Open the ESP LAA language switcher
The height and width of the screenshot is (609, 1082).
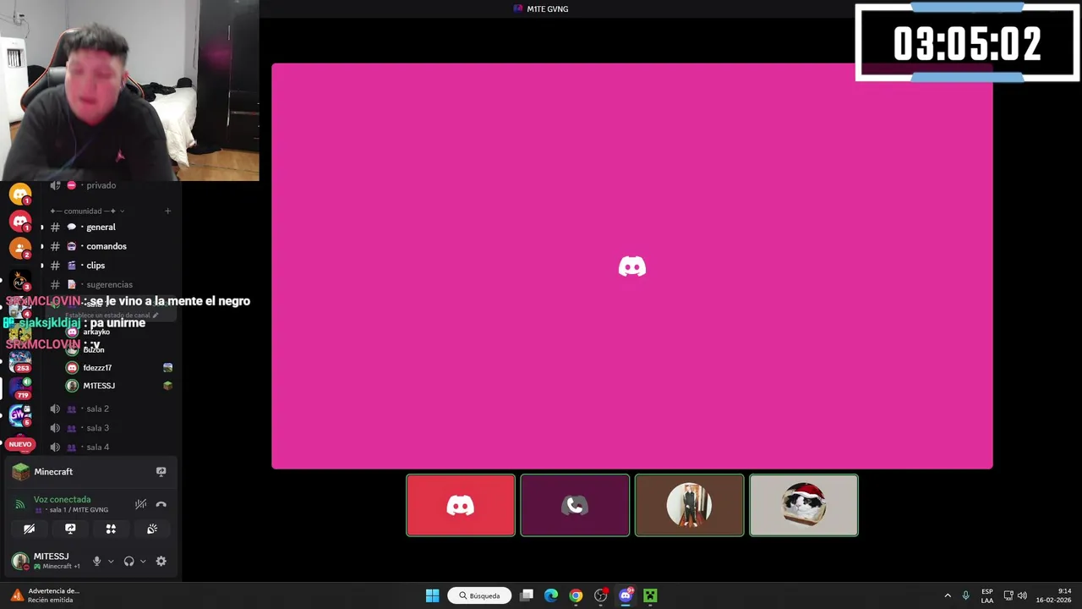click(x=987, y=595)
